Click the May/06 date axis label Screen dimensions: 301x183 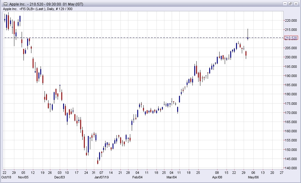[x=253, y=177]
